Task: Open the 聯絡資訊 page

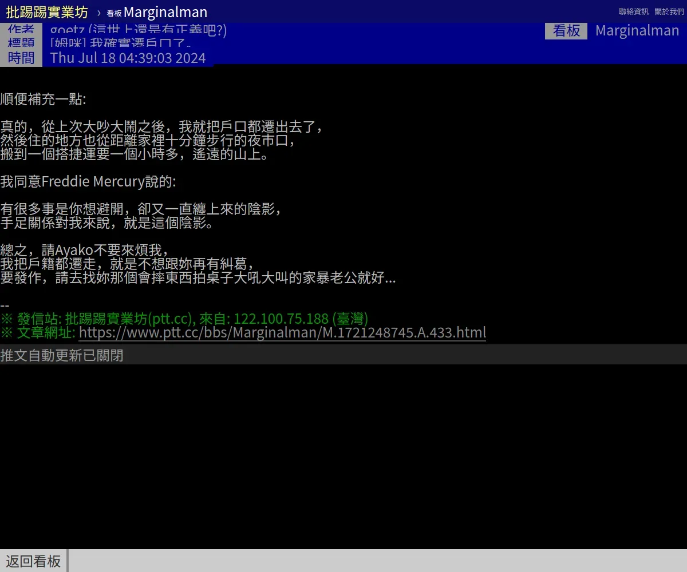Action: (634, 11)
